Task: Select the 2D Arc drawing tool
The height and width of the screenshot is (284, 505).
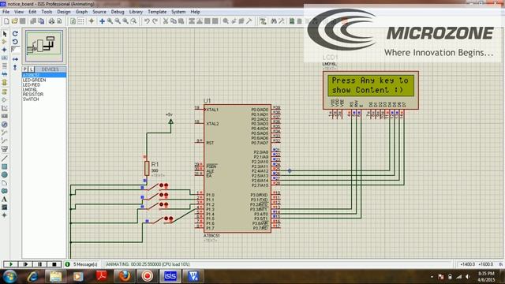Action: pyautogui.click(x=5, y=182)
